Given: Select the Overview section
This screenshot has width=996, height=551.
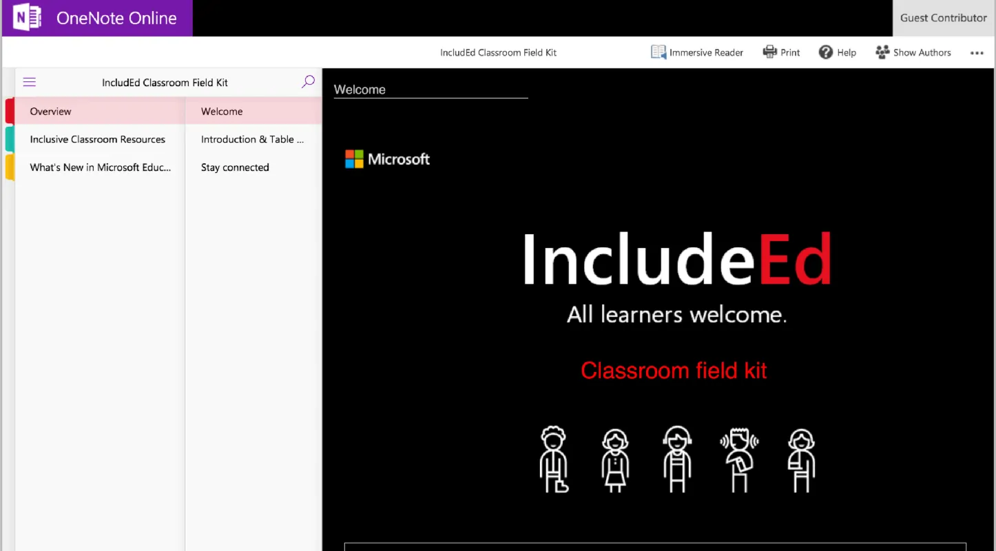Looking at the screenshot, I should [x=100, y=111].
